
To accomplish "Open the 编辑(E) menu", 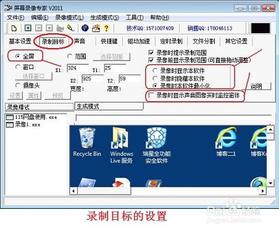I will (x=40, y=18).
